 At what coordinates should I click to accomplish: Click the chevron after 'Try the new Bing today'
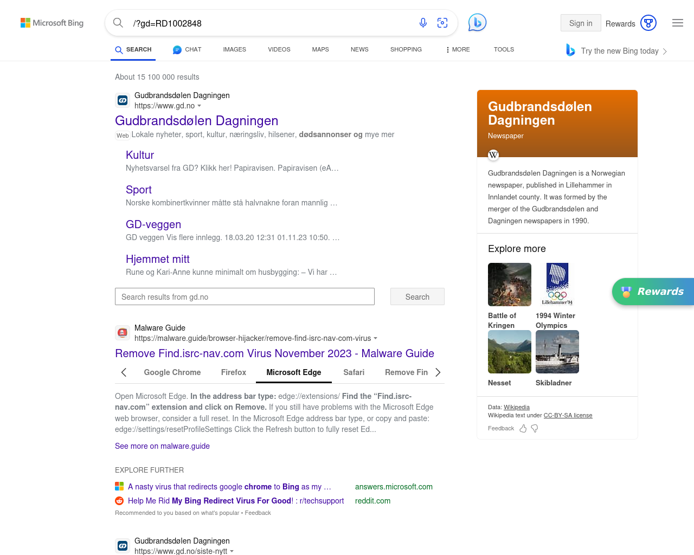click(665, 51)
